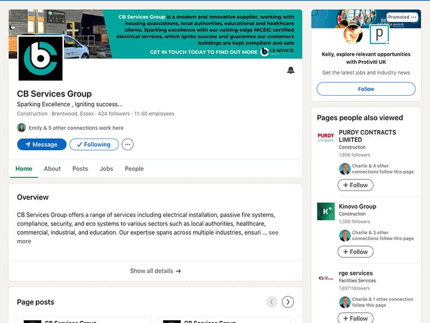The image size is (430, 323).
Task: Click 'Charlie & 1 other connection' text
Action: click(x=383, y=302)
